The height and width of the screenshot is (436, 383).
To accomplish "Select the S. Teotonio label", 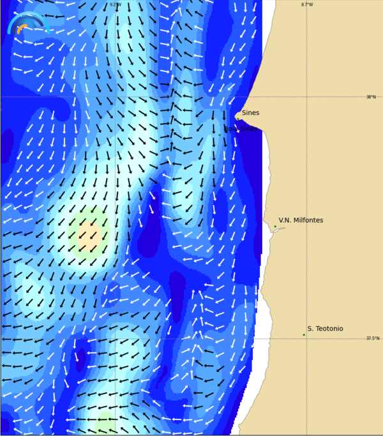I will pos(325,329).
